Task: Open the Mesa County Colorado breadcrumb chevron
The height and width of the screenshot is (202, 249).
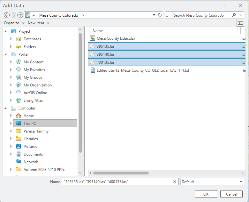Action: 83,15
